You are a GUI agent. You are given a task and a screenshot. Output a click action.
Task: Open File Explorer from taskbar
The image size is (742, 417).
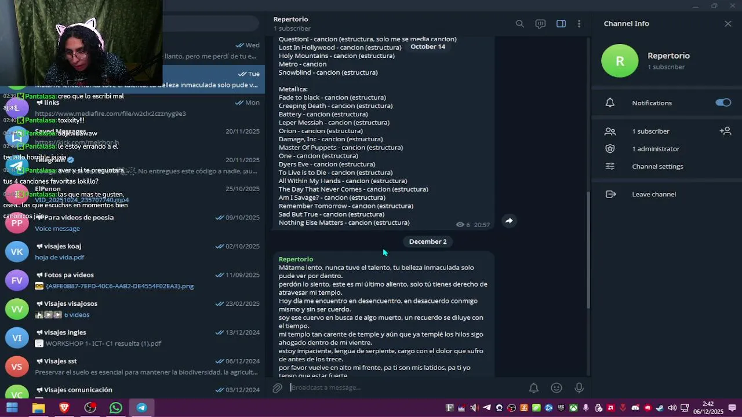[x=38, y=408]
